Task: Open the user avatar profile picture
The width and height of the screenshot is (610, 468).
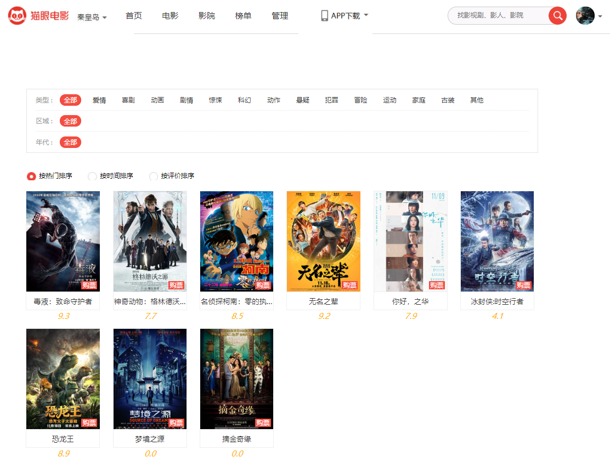Action: [x=585, y=15]
